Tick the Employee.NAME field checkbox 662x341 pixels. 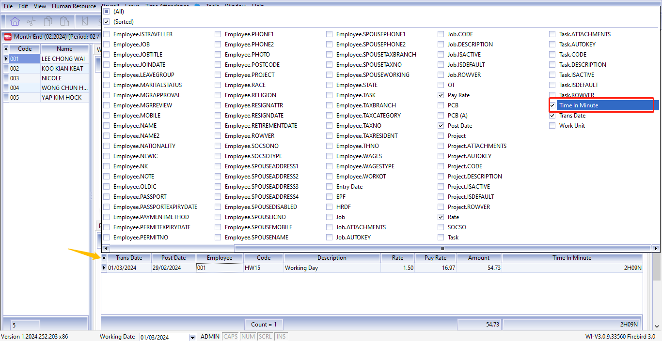(107, 126)
